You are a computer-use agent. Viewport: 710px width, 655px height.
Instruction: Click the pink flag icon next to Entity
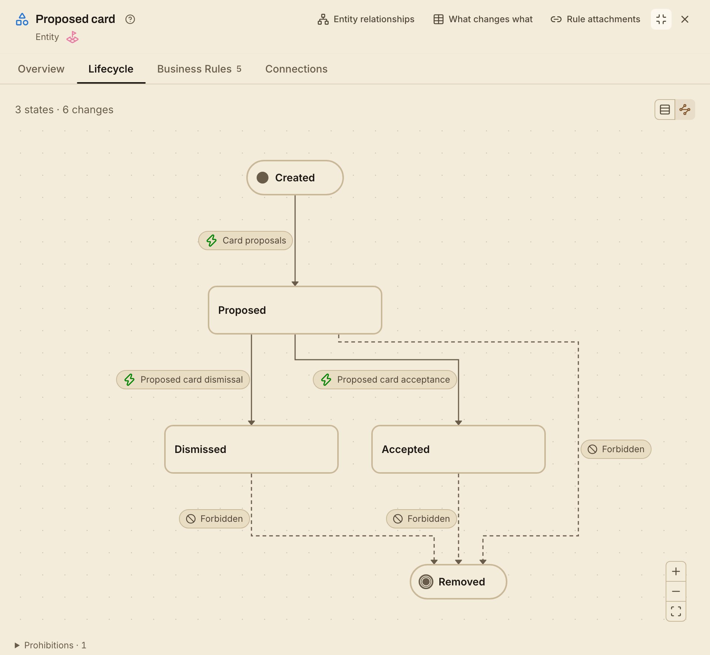[72, 37]
